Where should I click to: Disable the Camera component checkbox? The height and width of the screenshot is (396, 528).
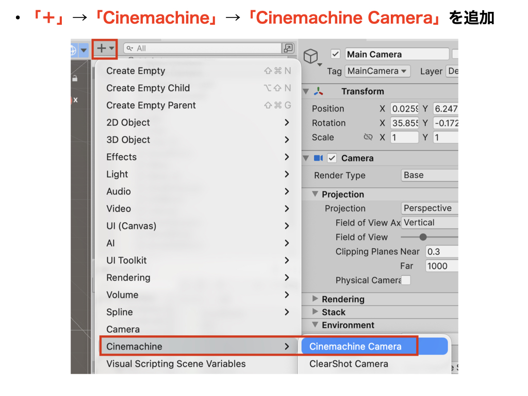[332, 158]
